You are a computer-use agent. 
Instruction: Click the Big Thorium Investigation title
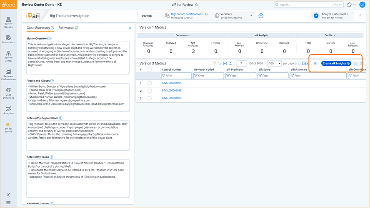(69, 16)
